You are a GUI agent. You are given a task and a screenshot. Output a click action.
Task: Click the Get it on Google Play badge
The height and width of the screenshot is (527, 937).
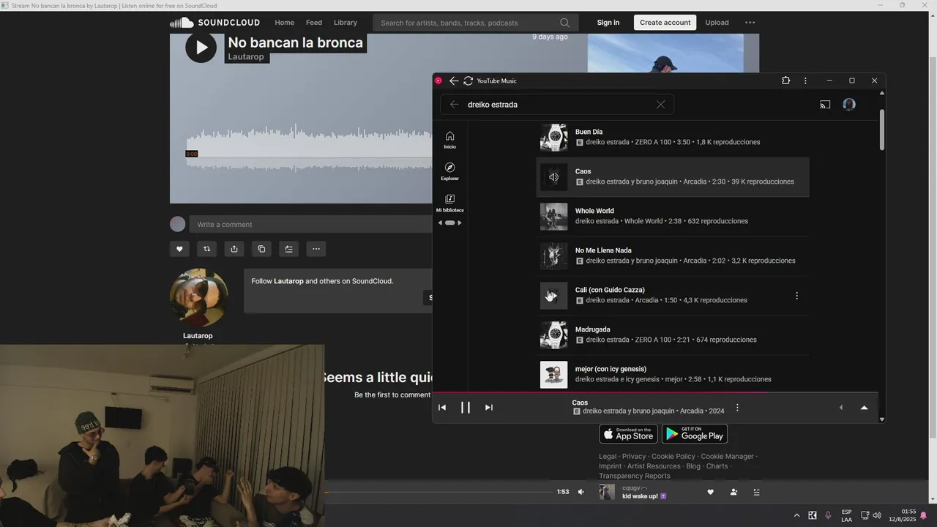point(694,433)
